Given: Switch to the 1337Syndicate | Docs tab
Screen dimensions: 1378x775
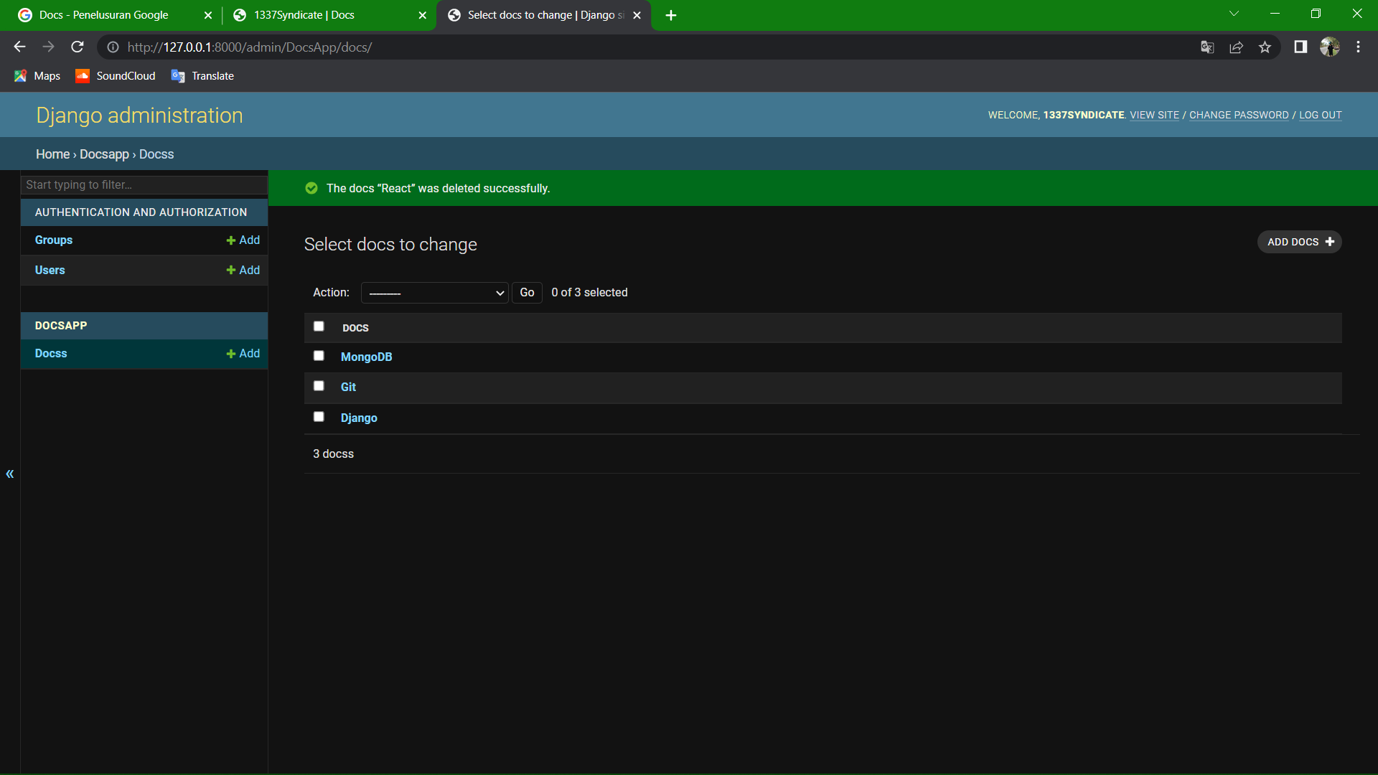Looking at the screenshot, I should [304, 15].
